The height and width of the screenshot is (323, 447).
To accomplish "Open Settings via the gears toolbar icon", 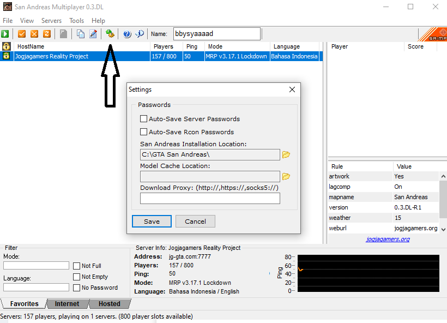I will click(110, 34).
